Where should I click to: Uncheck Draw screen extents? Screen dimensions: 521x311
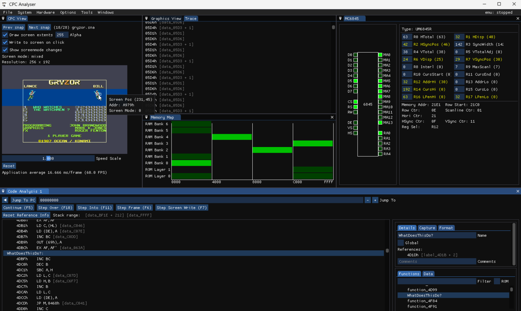pos(4,35)
